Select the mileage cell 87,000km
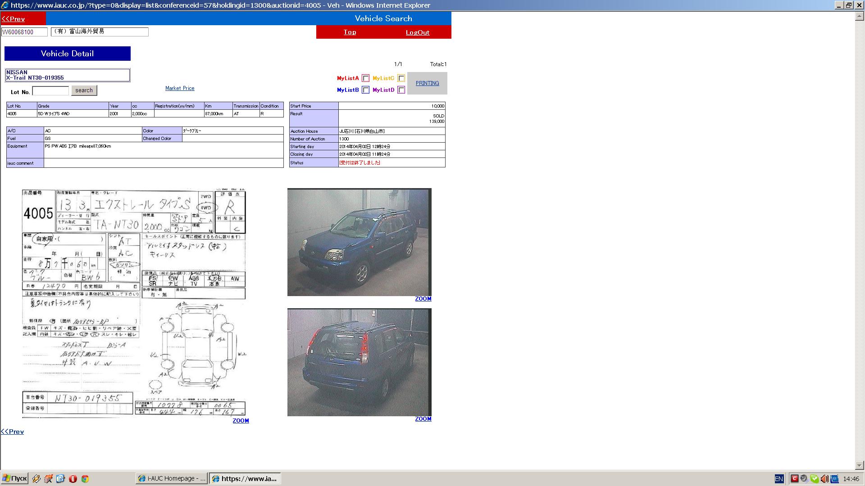 coord(219,114)
